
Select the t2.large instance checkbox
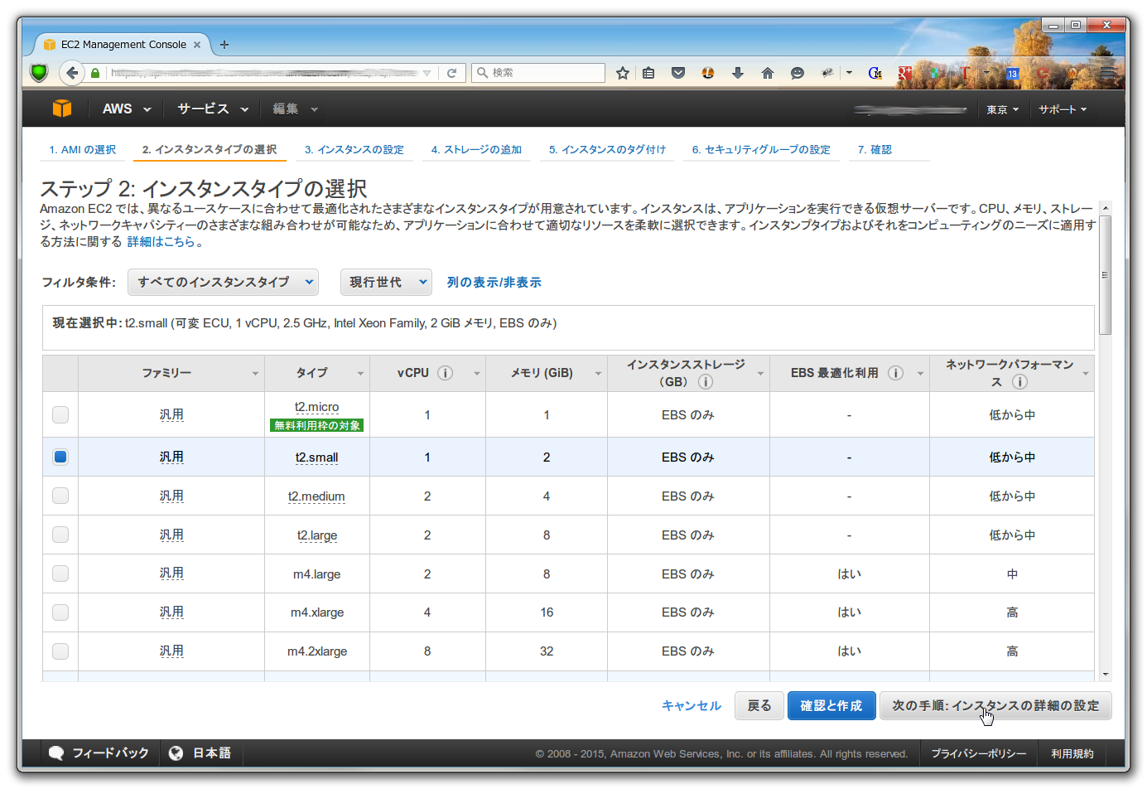coord(60,535)
